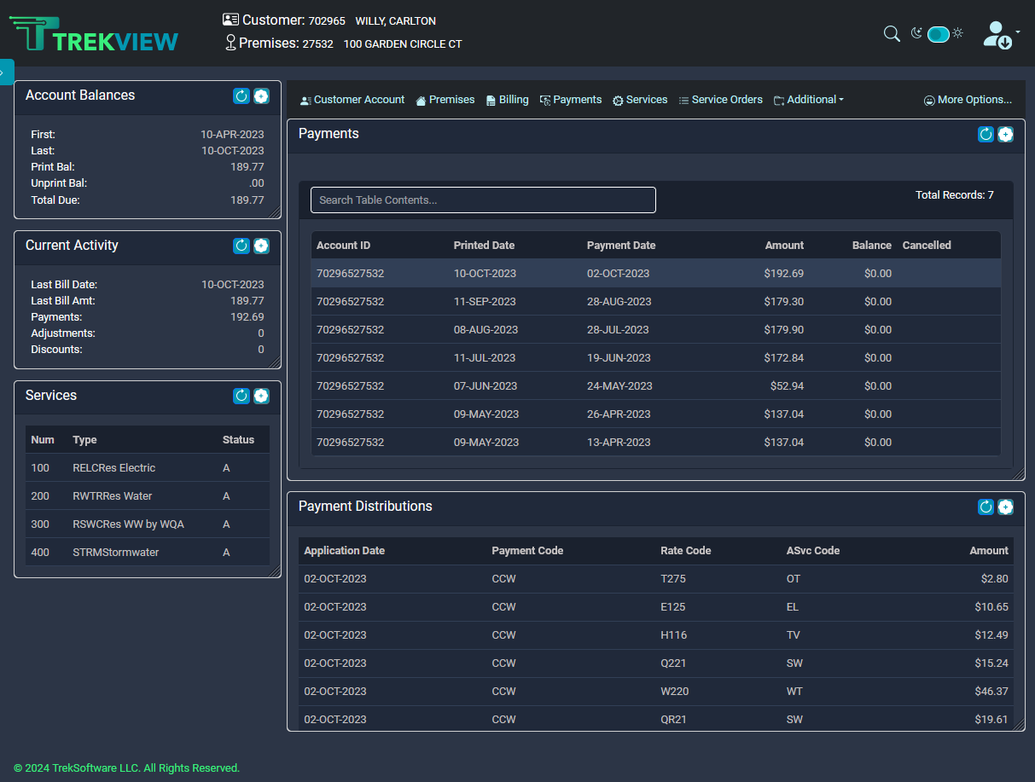Open search using the magnifier icon
The width and height of the screenshot is (1035, 782).
(892, 33)
